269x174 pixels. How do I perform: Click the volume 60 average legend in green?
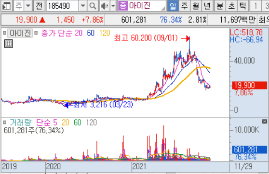pyautogui.click(x=78, y=123)
